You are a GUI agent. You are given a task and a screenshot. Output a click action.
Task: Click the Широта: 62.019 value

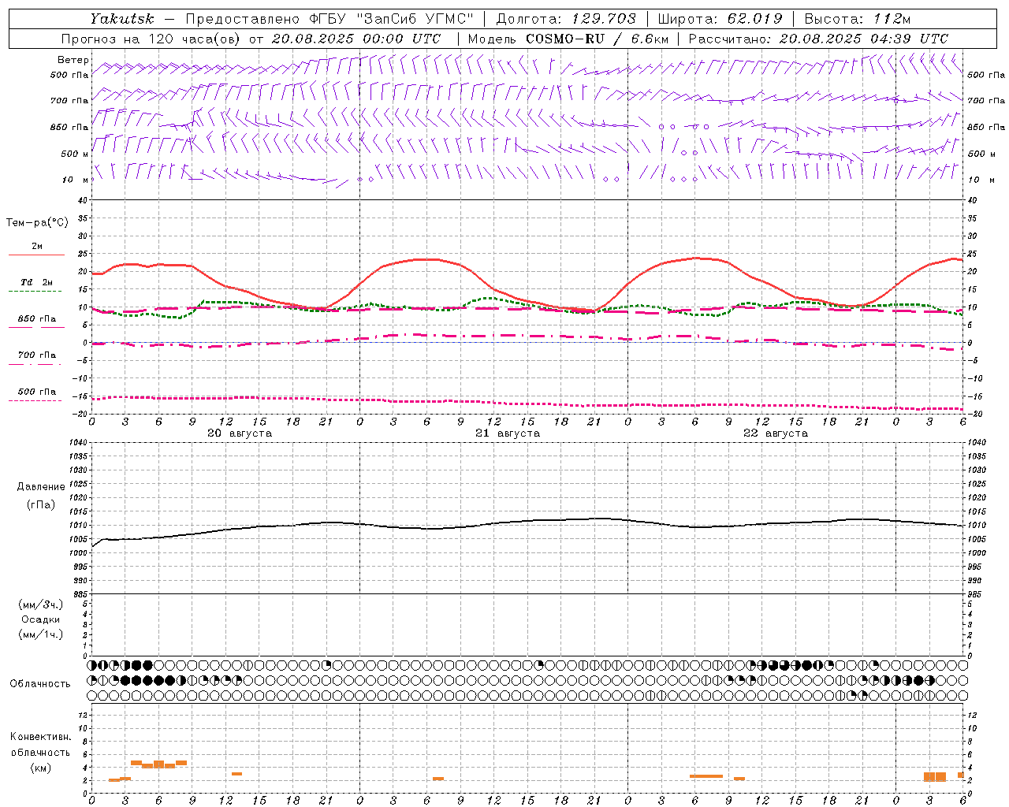pyautogui.click(x=720, y=19)
